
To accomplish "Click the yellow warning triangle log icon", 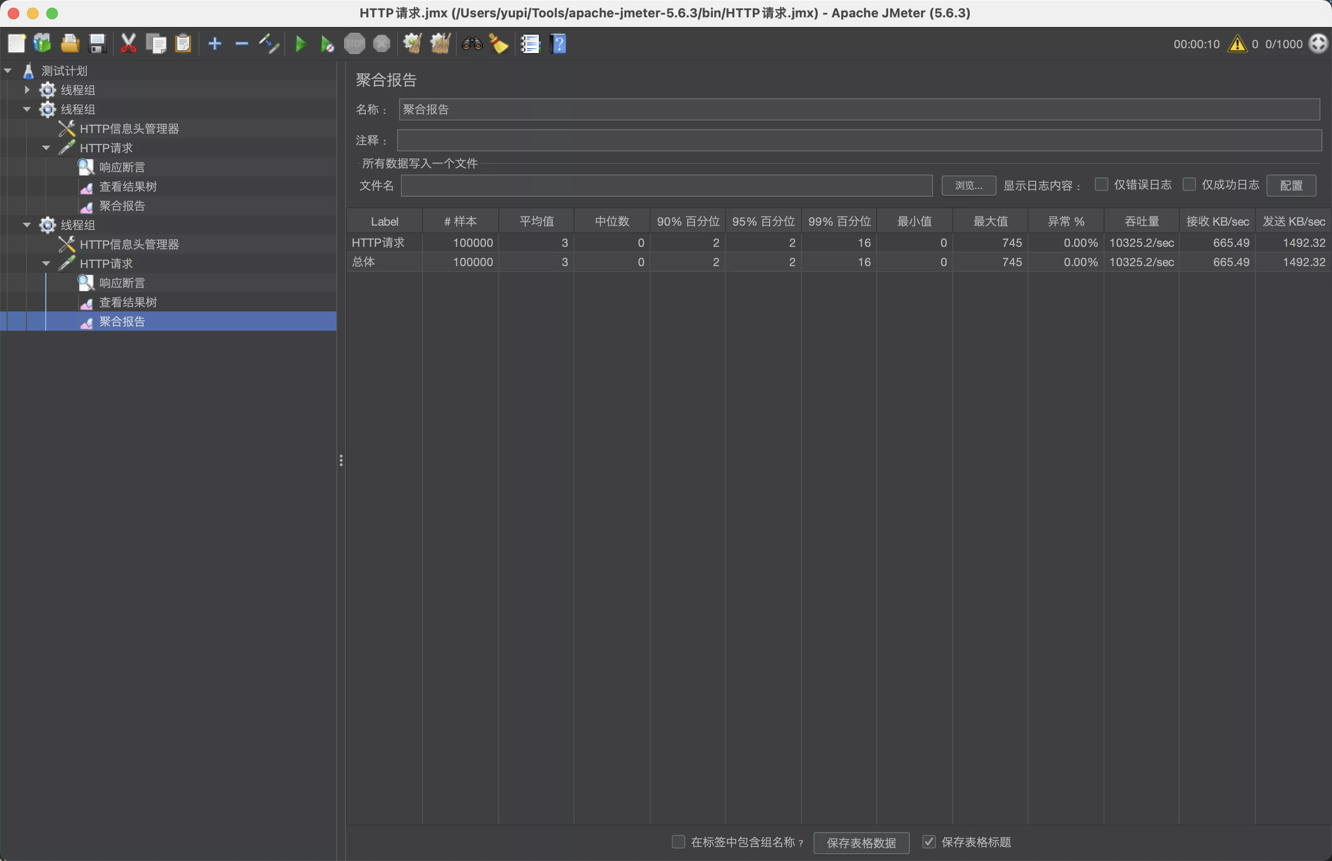I will pyautogui.click(x=1238, y=43).
